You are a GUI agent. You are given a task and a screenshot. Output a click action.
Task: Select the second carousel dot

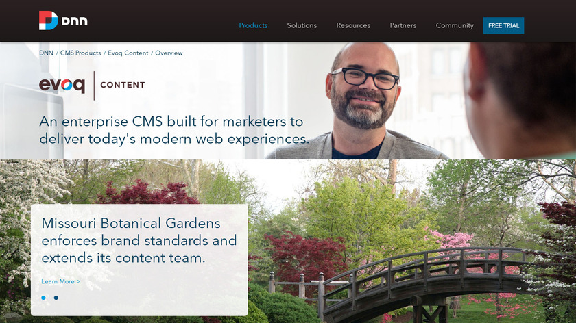click(x=56, y=298)
